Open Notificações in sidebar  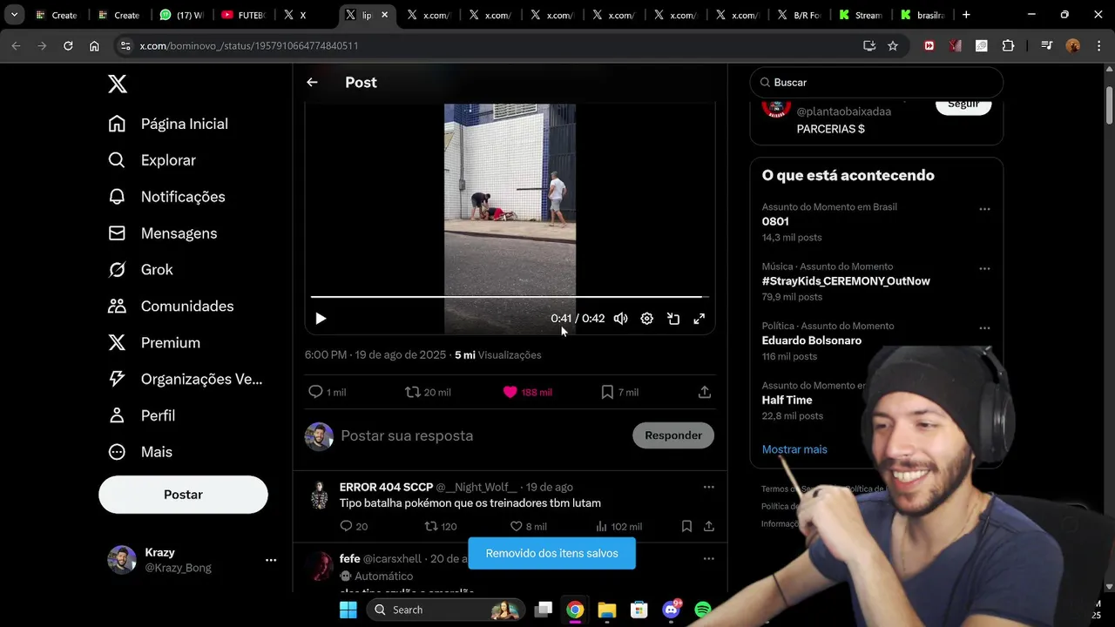pos(166,197)
